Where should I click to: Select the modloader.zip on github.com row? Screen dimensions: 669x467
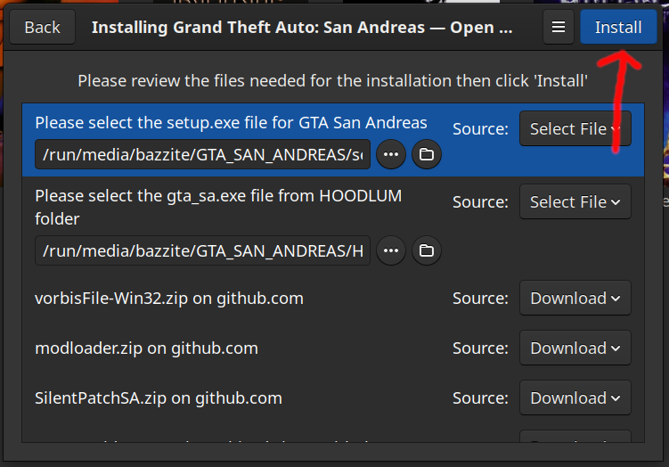[x=333, y=348]
